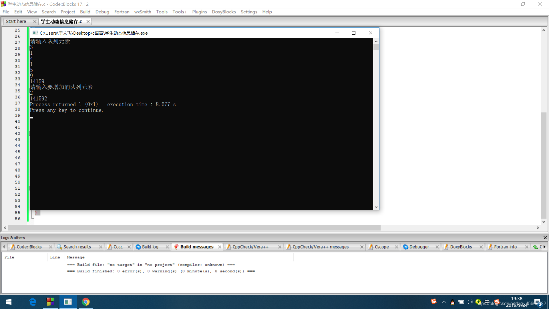Screen dimensions: 549x309
Task: Click the Start here tab
Action: (18, 21)
